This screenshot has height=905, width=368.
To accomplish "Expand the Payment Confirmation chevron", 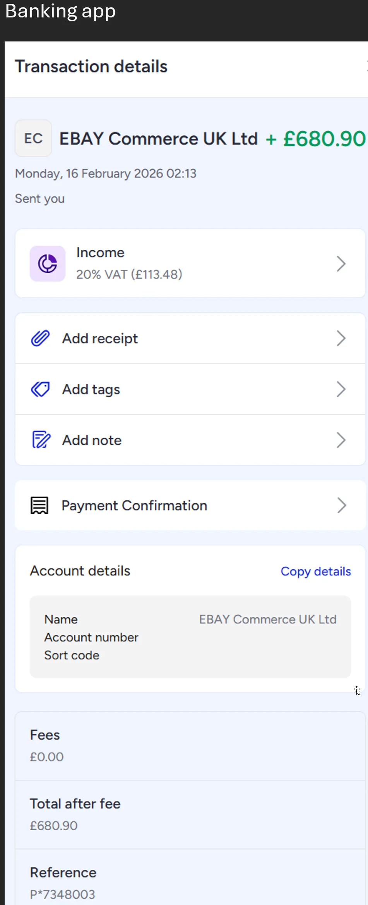I will pos(341,505).
